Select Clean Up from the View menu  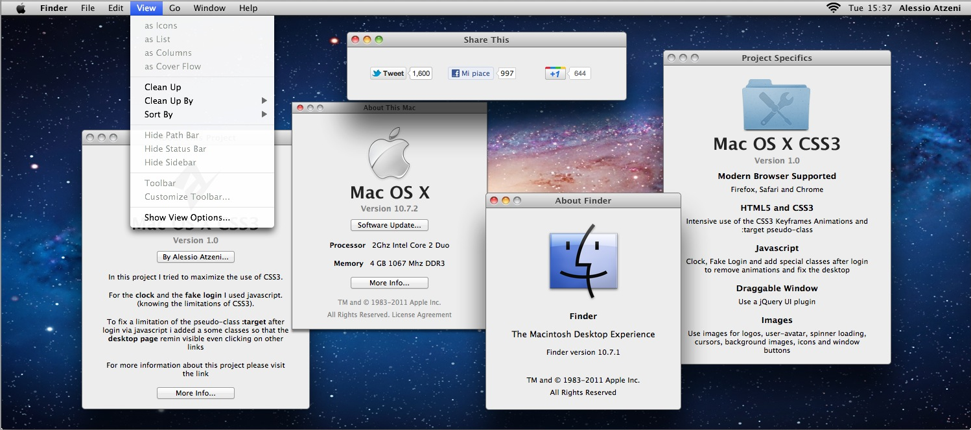(x=163, y=87)
